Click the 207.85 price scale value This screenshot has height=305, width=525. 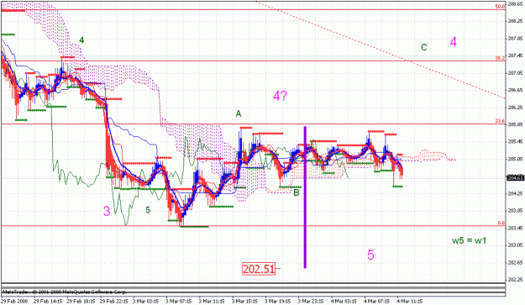click(516, 39)
